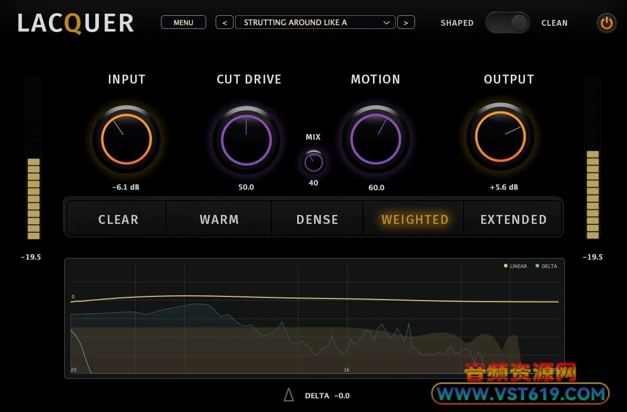Select the WARM mode

tap(219, 218)
